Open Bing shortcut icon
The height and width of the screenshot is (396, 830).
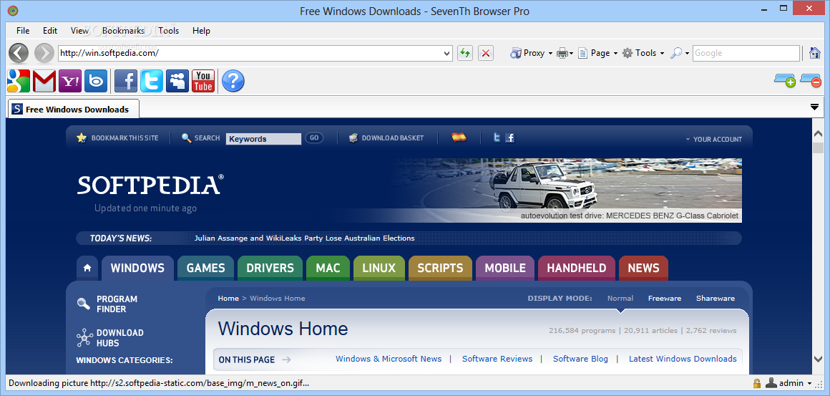pos(96,81)
